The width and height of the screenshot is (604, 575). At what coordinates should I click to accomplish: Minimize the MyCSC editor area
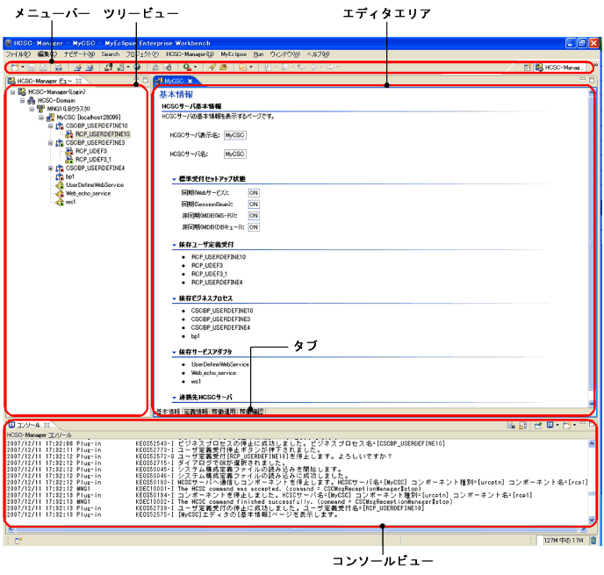[x=582, y=79]
